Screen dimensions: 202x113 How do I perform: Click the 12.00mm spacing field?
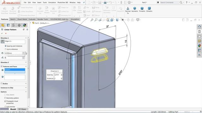click(13, 53)
